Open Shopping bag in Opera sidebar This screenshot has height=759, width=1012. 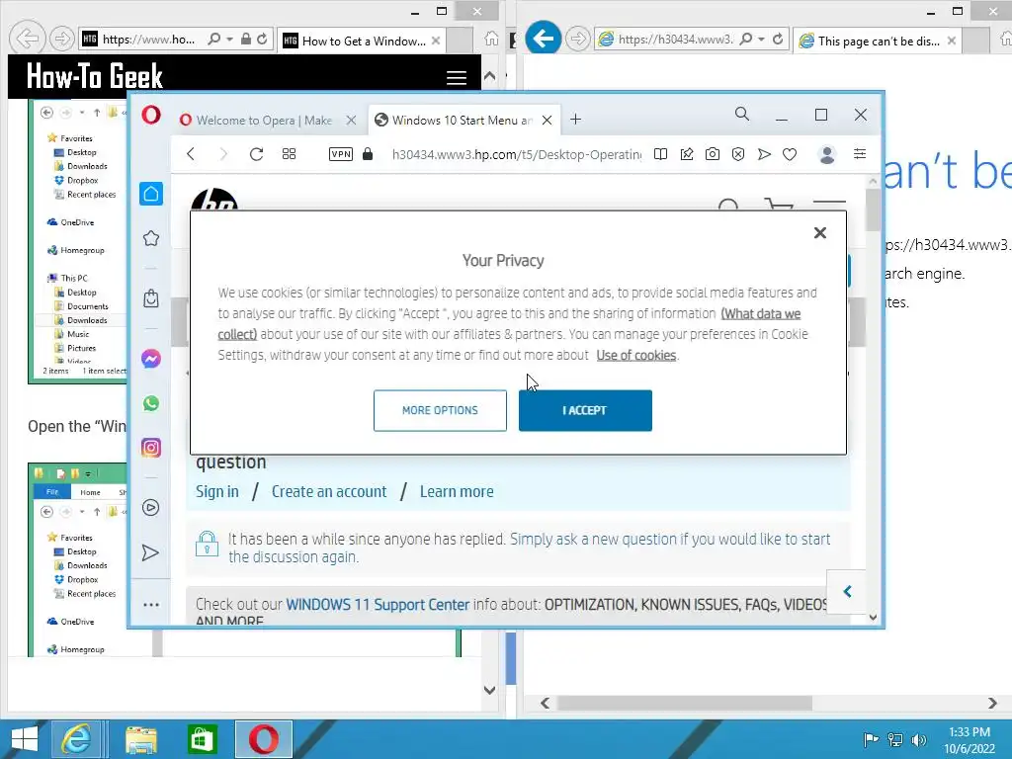pyautogui.click(x=151, y=298)
